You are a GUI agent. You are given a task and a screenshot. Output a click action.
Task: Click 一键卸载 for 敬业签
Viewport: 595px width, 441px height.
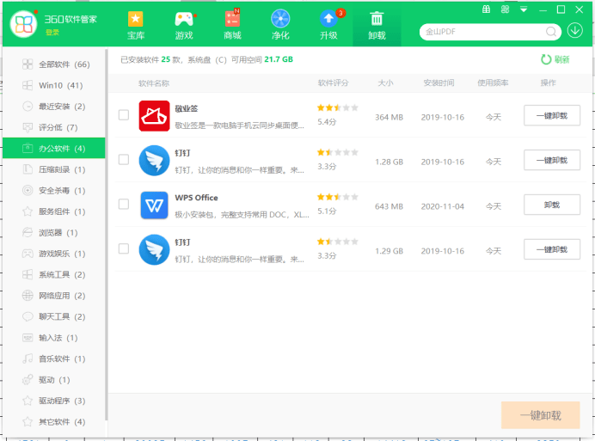[x=552, y=115]
